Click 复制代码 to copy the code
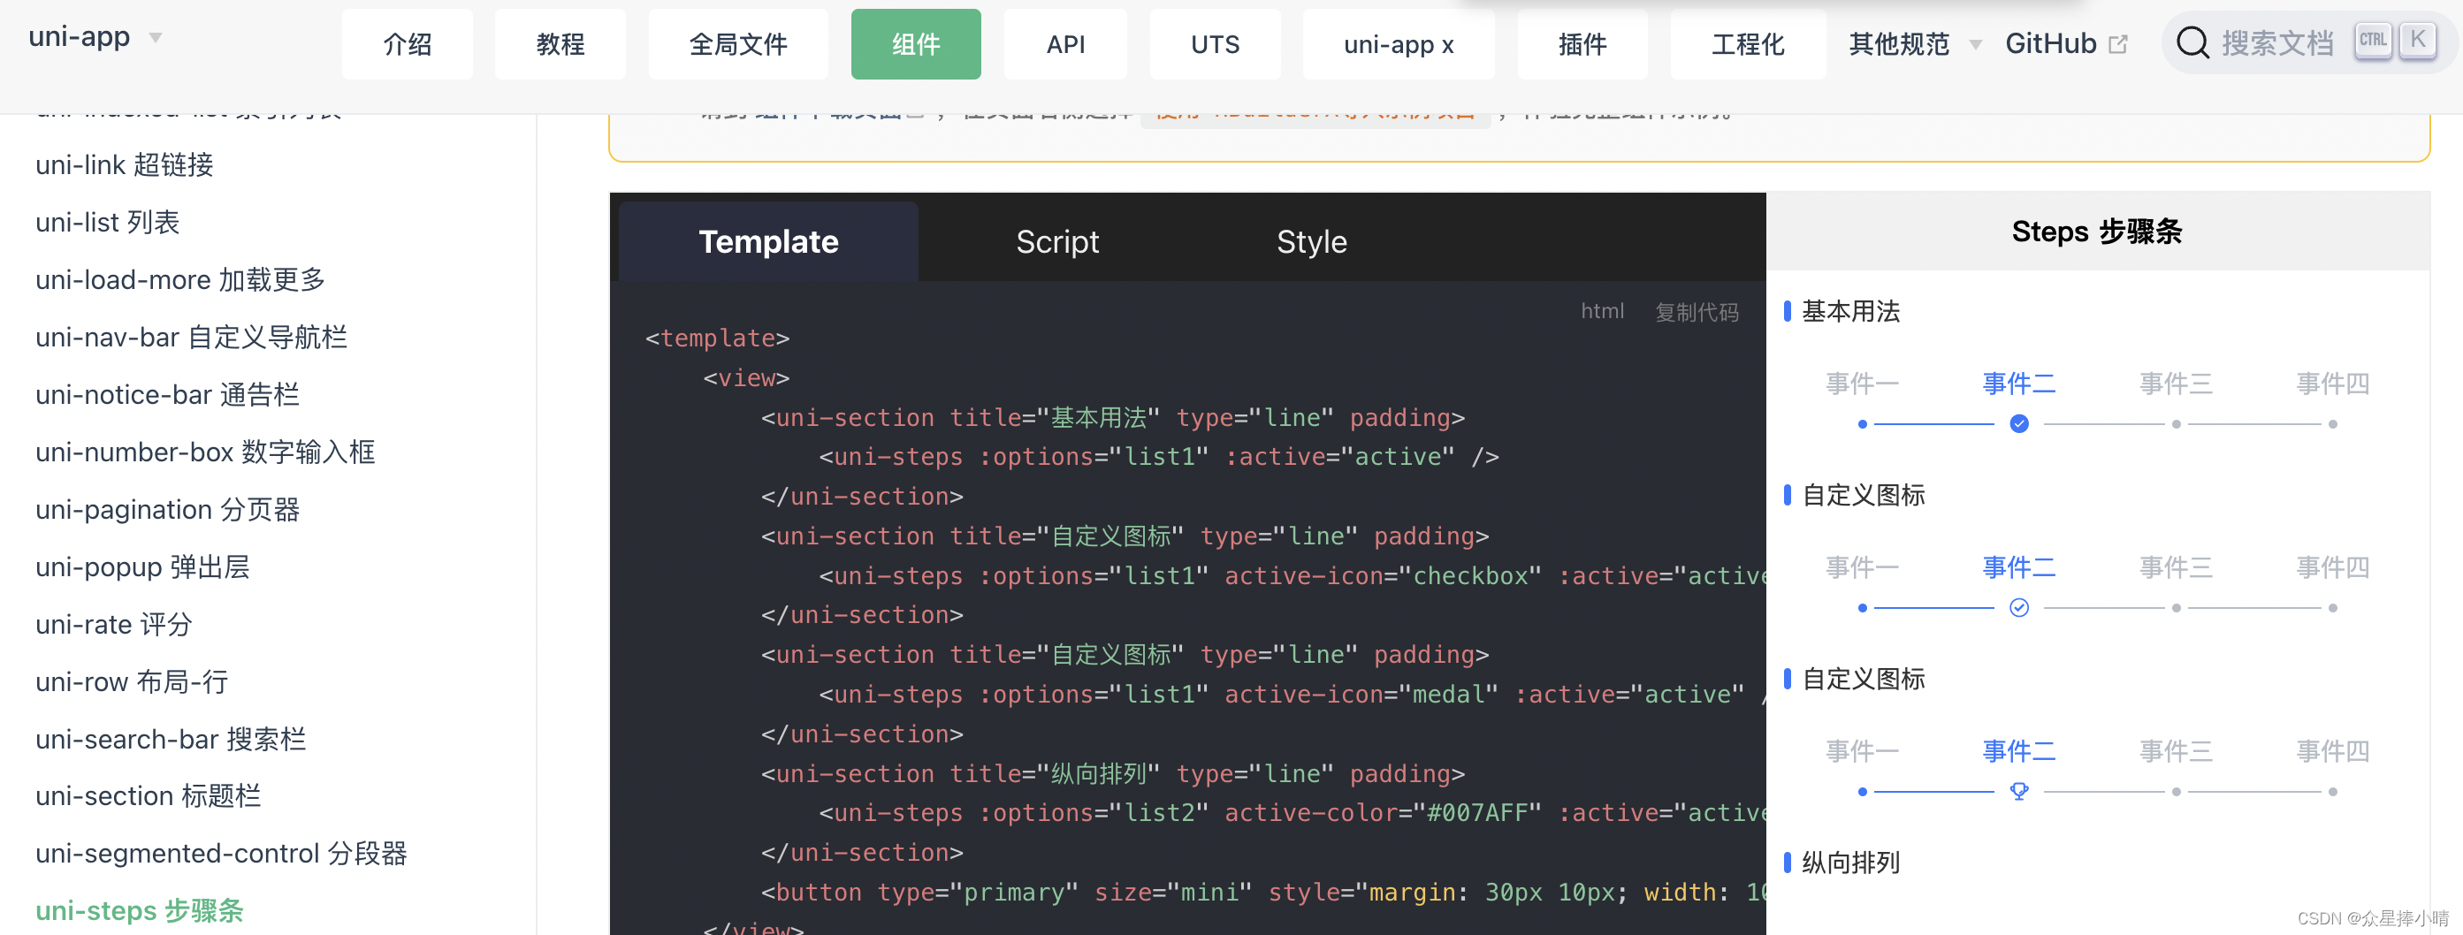This screenshot has height=935, width=2463. point(1697,312)
